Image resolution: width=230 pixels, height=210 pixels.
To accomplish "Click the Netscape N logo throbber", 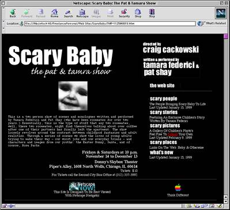I will click(221, 13).
